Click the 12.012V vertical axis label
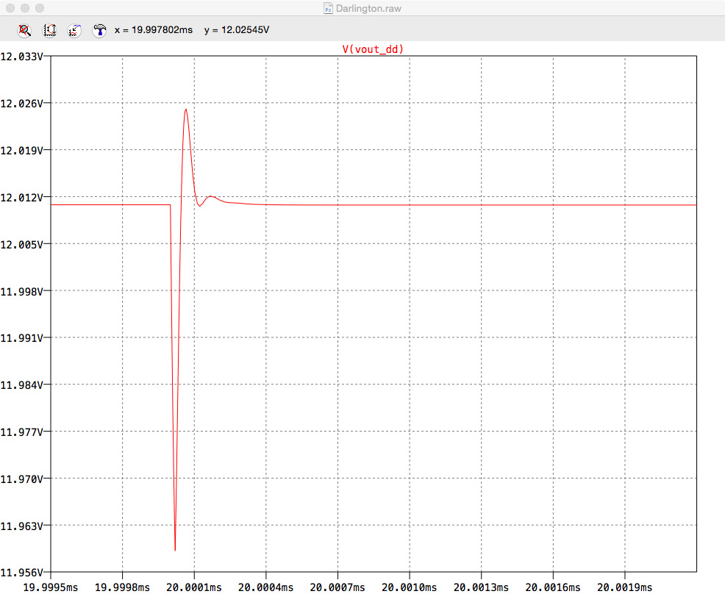The width and height of the screenshot is (725, 594). tap(22, 198)
